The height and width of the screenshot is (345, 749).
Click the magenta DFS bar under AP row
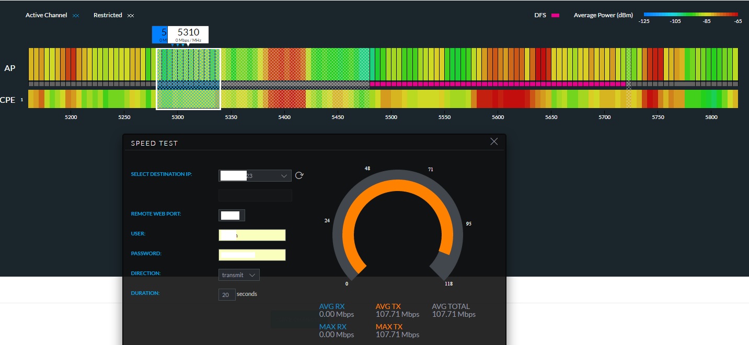[498, 84]
